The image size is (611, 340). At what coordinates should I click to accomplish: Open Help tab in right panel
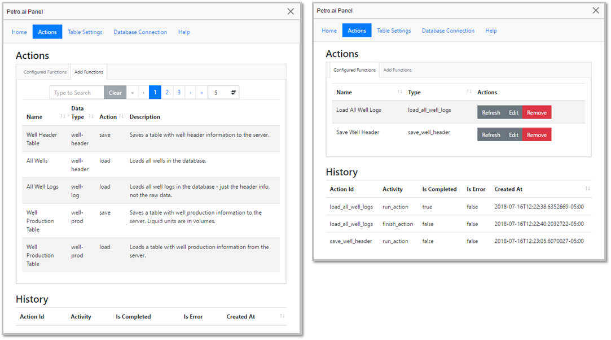point(491,30)
